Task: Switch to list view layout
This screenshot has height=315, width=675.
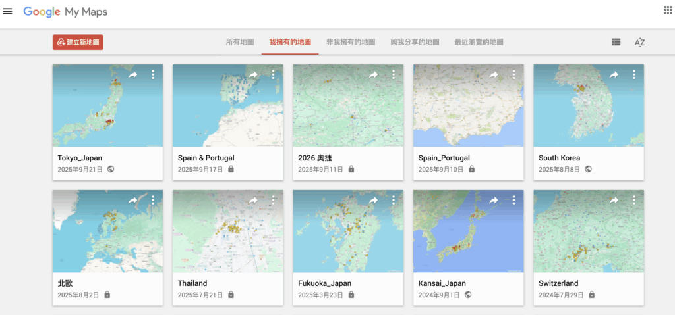Action: click(x=616, y=42)
